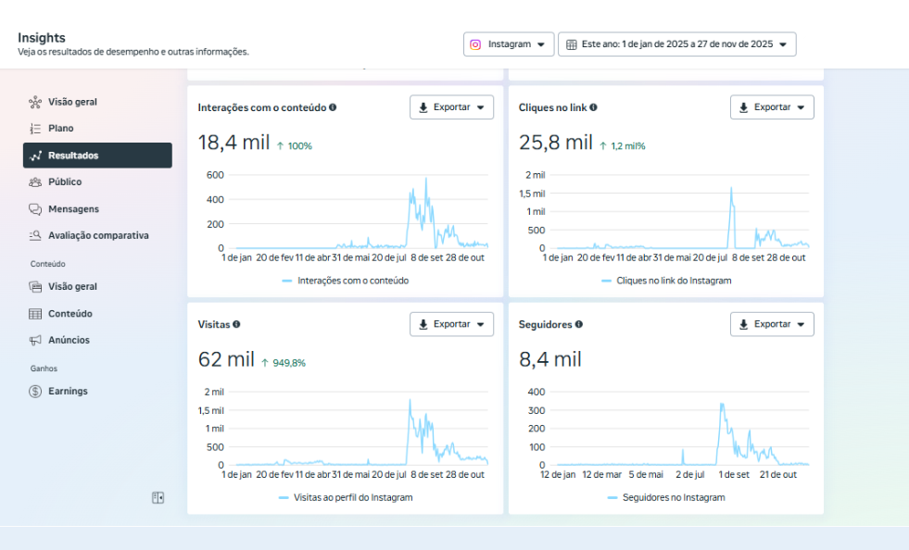Click the Visão geral overview icon in sidebar
Screen dimensions: 909x550
pos(35,102)
